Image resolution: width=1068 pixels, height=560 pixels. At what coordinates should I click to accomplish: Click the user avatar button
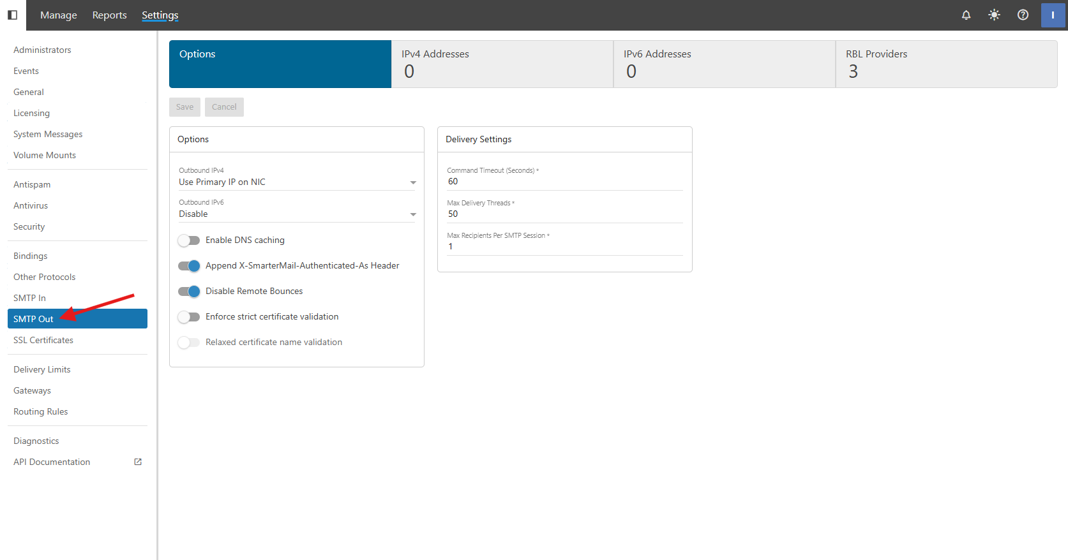1053,15
